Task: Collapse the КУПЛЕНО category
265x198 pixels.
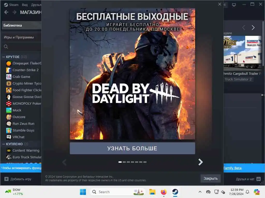Action: point(4,144)
